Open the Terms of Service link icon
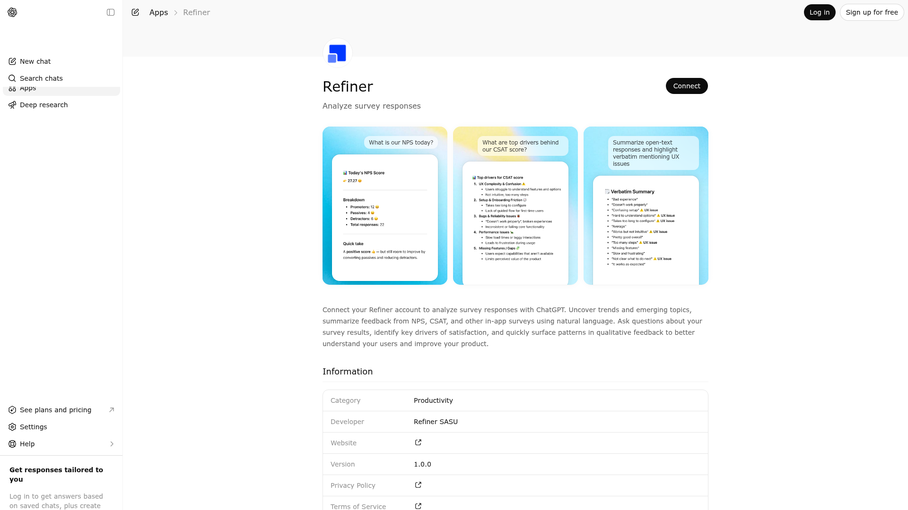The height and width of the screenshot is (510, 908). 418,506
